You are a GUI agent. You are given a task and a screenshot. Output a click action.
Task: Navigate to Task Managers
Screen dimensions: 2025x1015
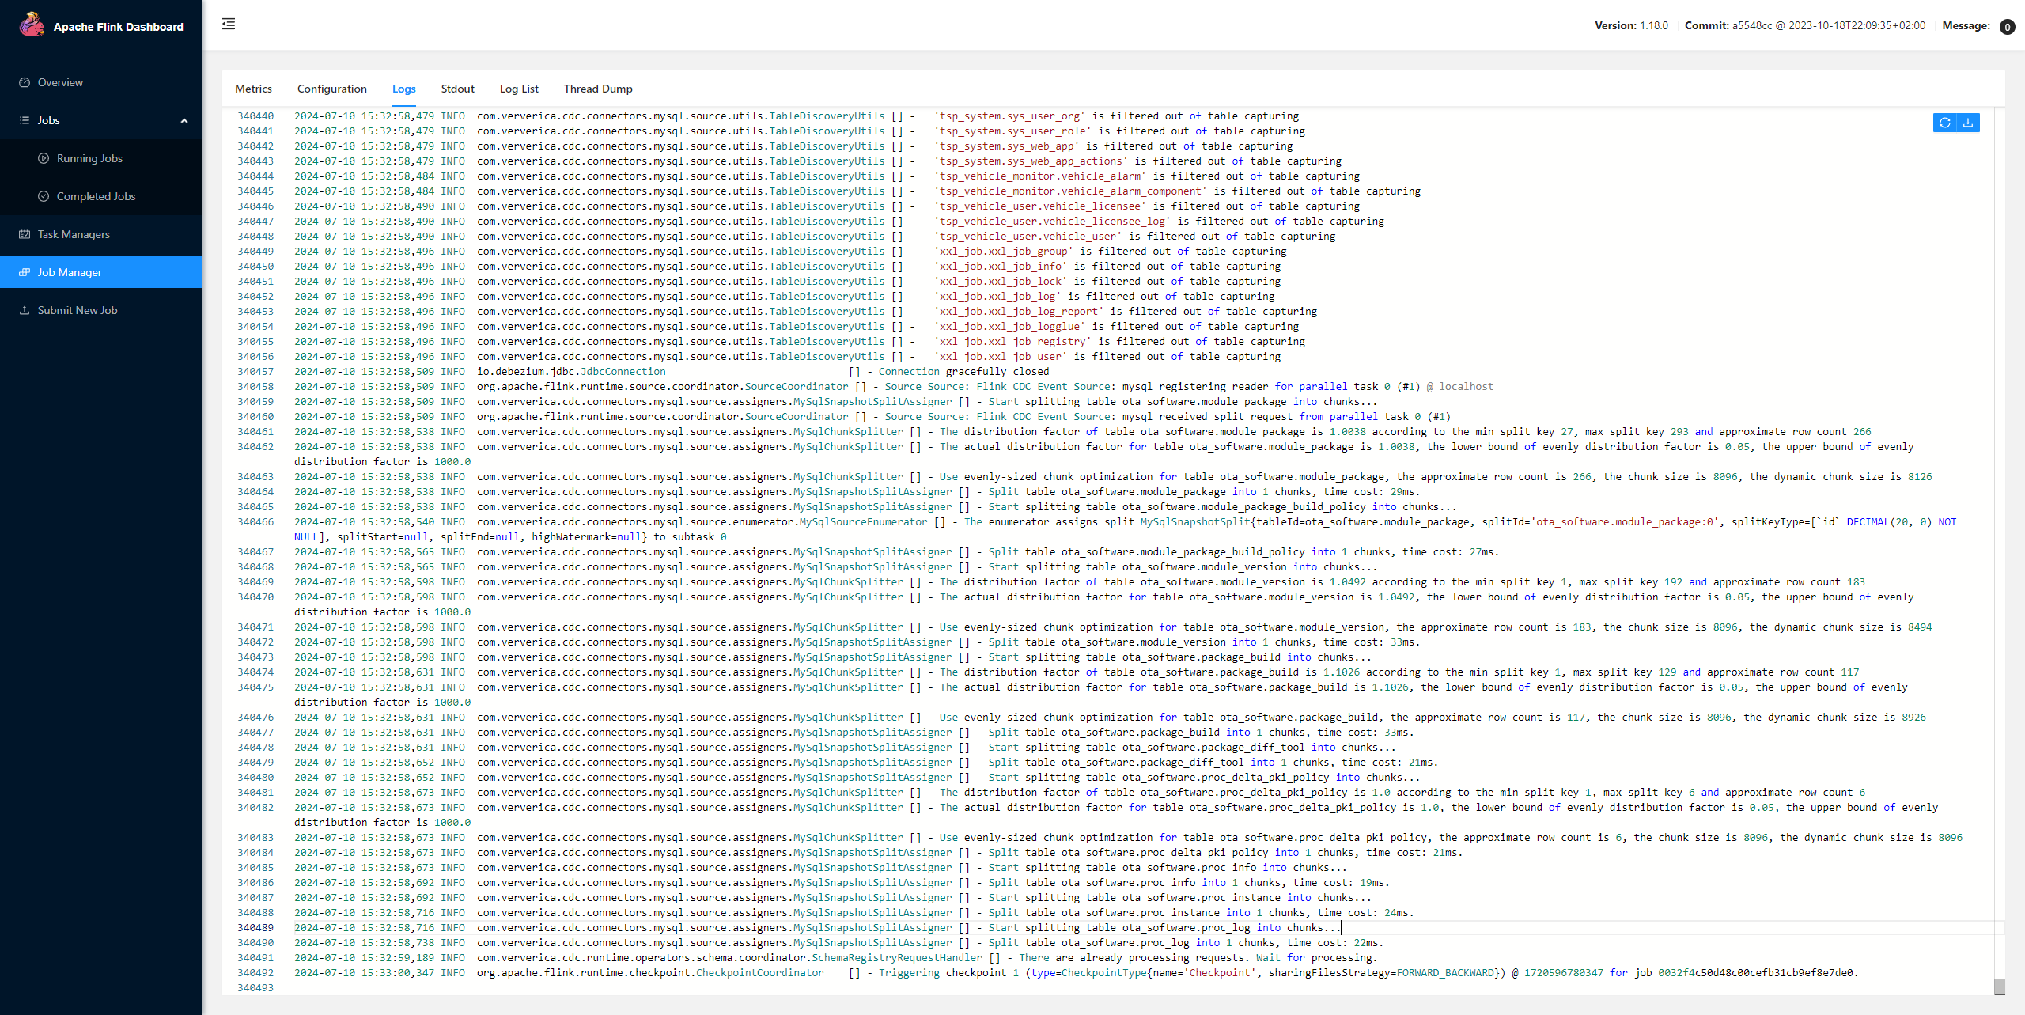coord(101,234)
